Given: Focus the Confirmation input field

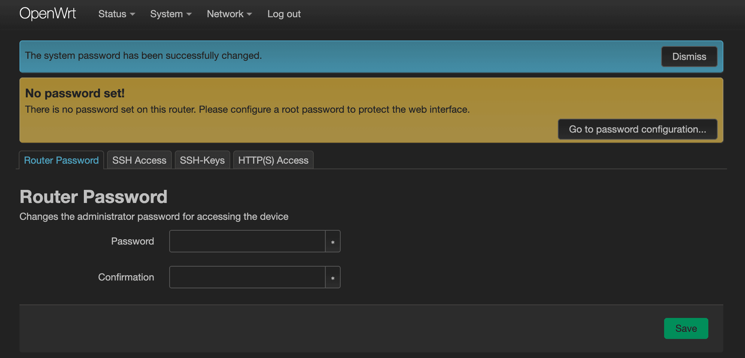Looking at the screenshot, I should pyautogui.click(x=247, y=277).
